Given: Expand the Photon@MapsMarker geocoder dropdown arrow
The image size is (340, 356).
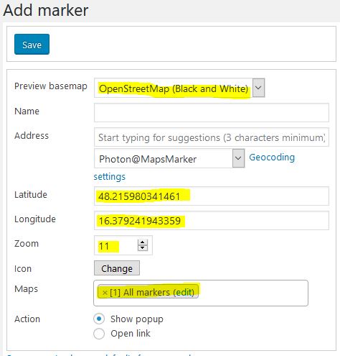Looking at the screenshot, I should (x=238, y=158).
